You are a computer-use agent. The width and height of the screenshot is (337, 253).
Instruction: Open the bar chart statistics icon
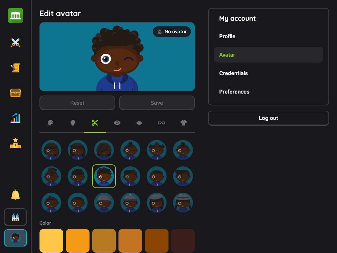pyautogui.click(x=15, y=118)
